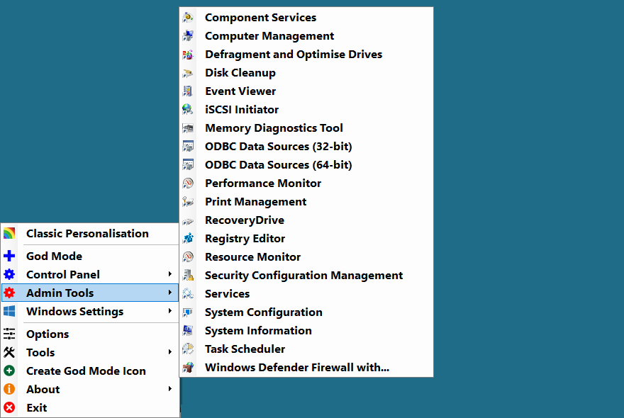
Task: Open the Control Panel menu item
Action: click(x=90, y=274)
